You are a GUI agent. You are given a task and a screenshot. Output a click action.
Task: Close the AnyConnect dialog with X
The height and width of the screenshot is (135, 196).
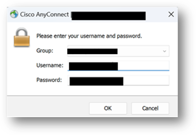pyautogui.click(x=171, y=15)
